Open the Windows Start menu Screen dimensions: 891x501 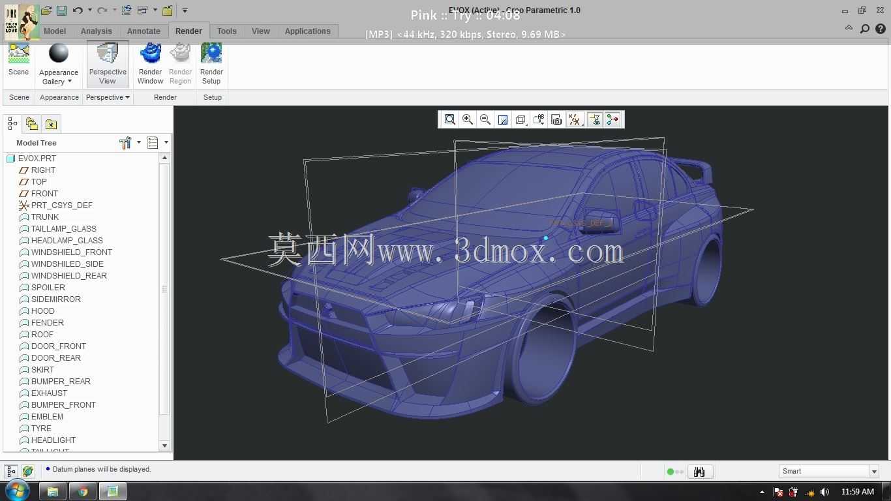(17, 491)
